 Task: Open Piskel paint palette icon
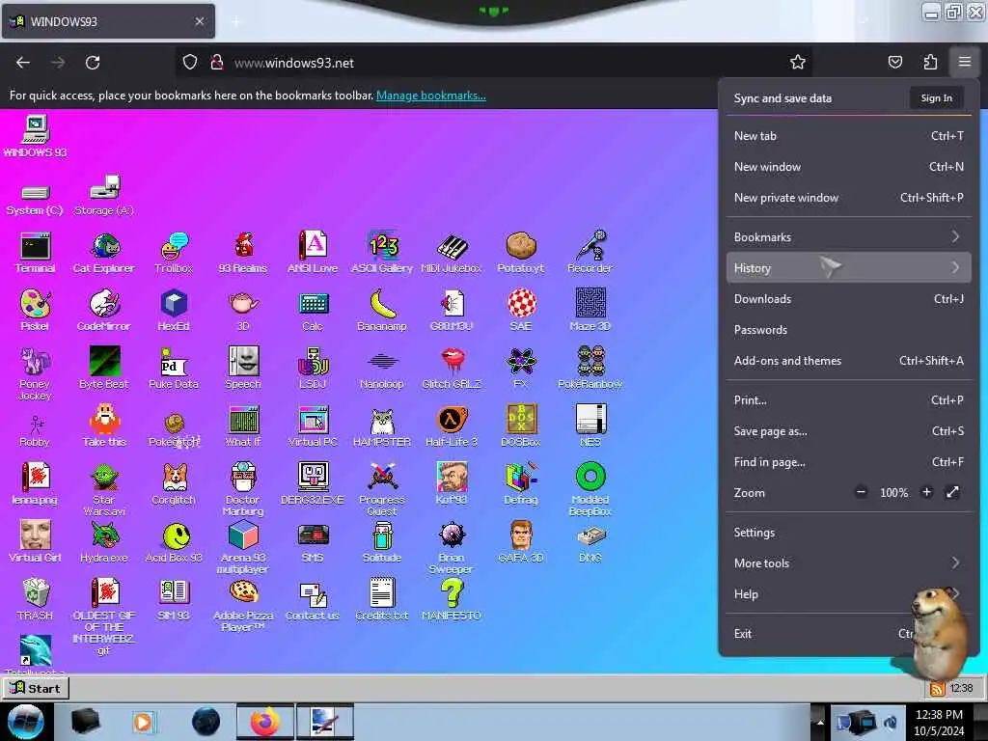[x=35, y=310]
